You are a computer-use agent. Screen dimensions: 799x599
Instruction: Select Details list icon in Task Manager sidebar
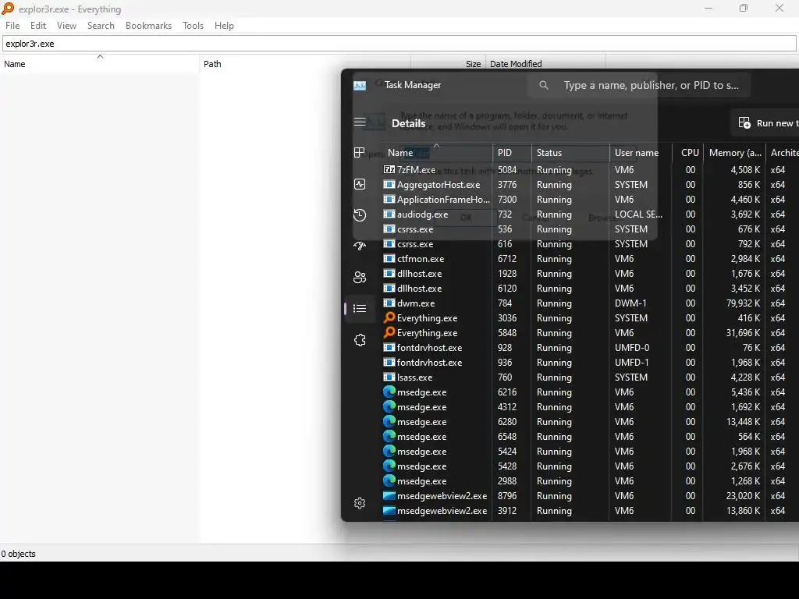360,308
